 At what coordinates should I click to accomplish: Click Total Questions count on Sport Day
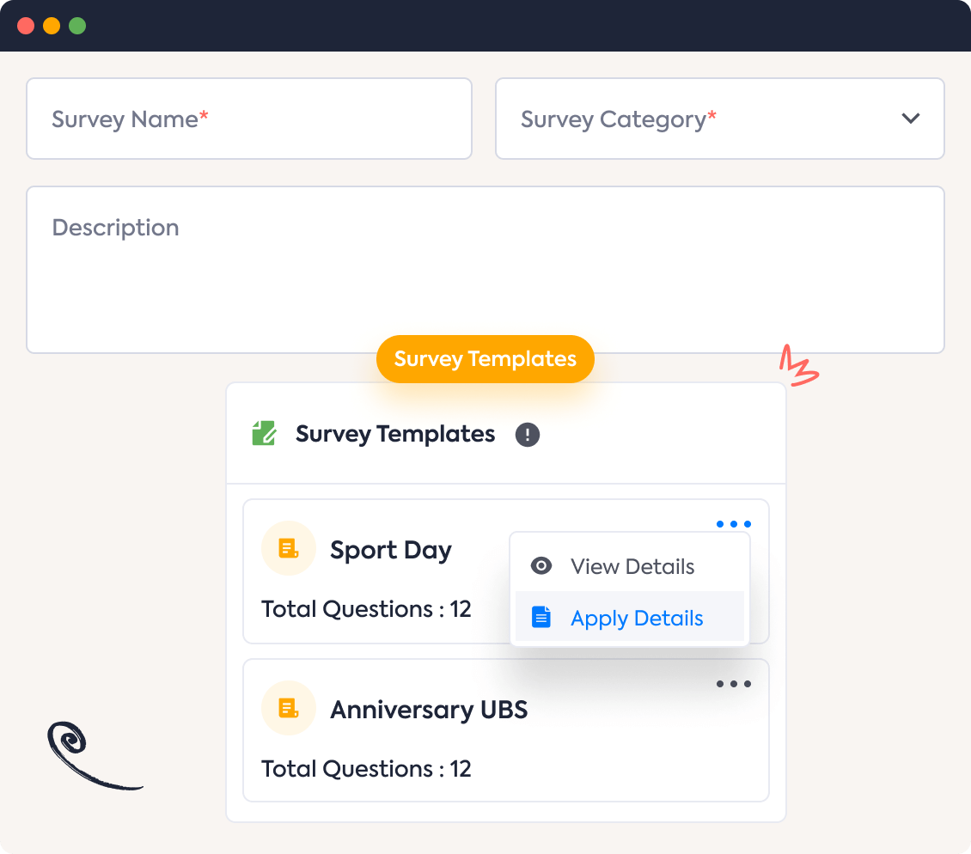coord(366,608)
